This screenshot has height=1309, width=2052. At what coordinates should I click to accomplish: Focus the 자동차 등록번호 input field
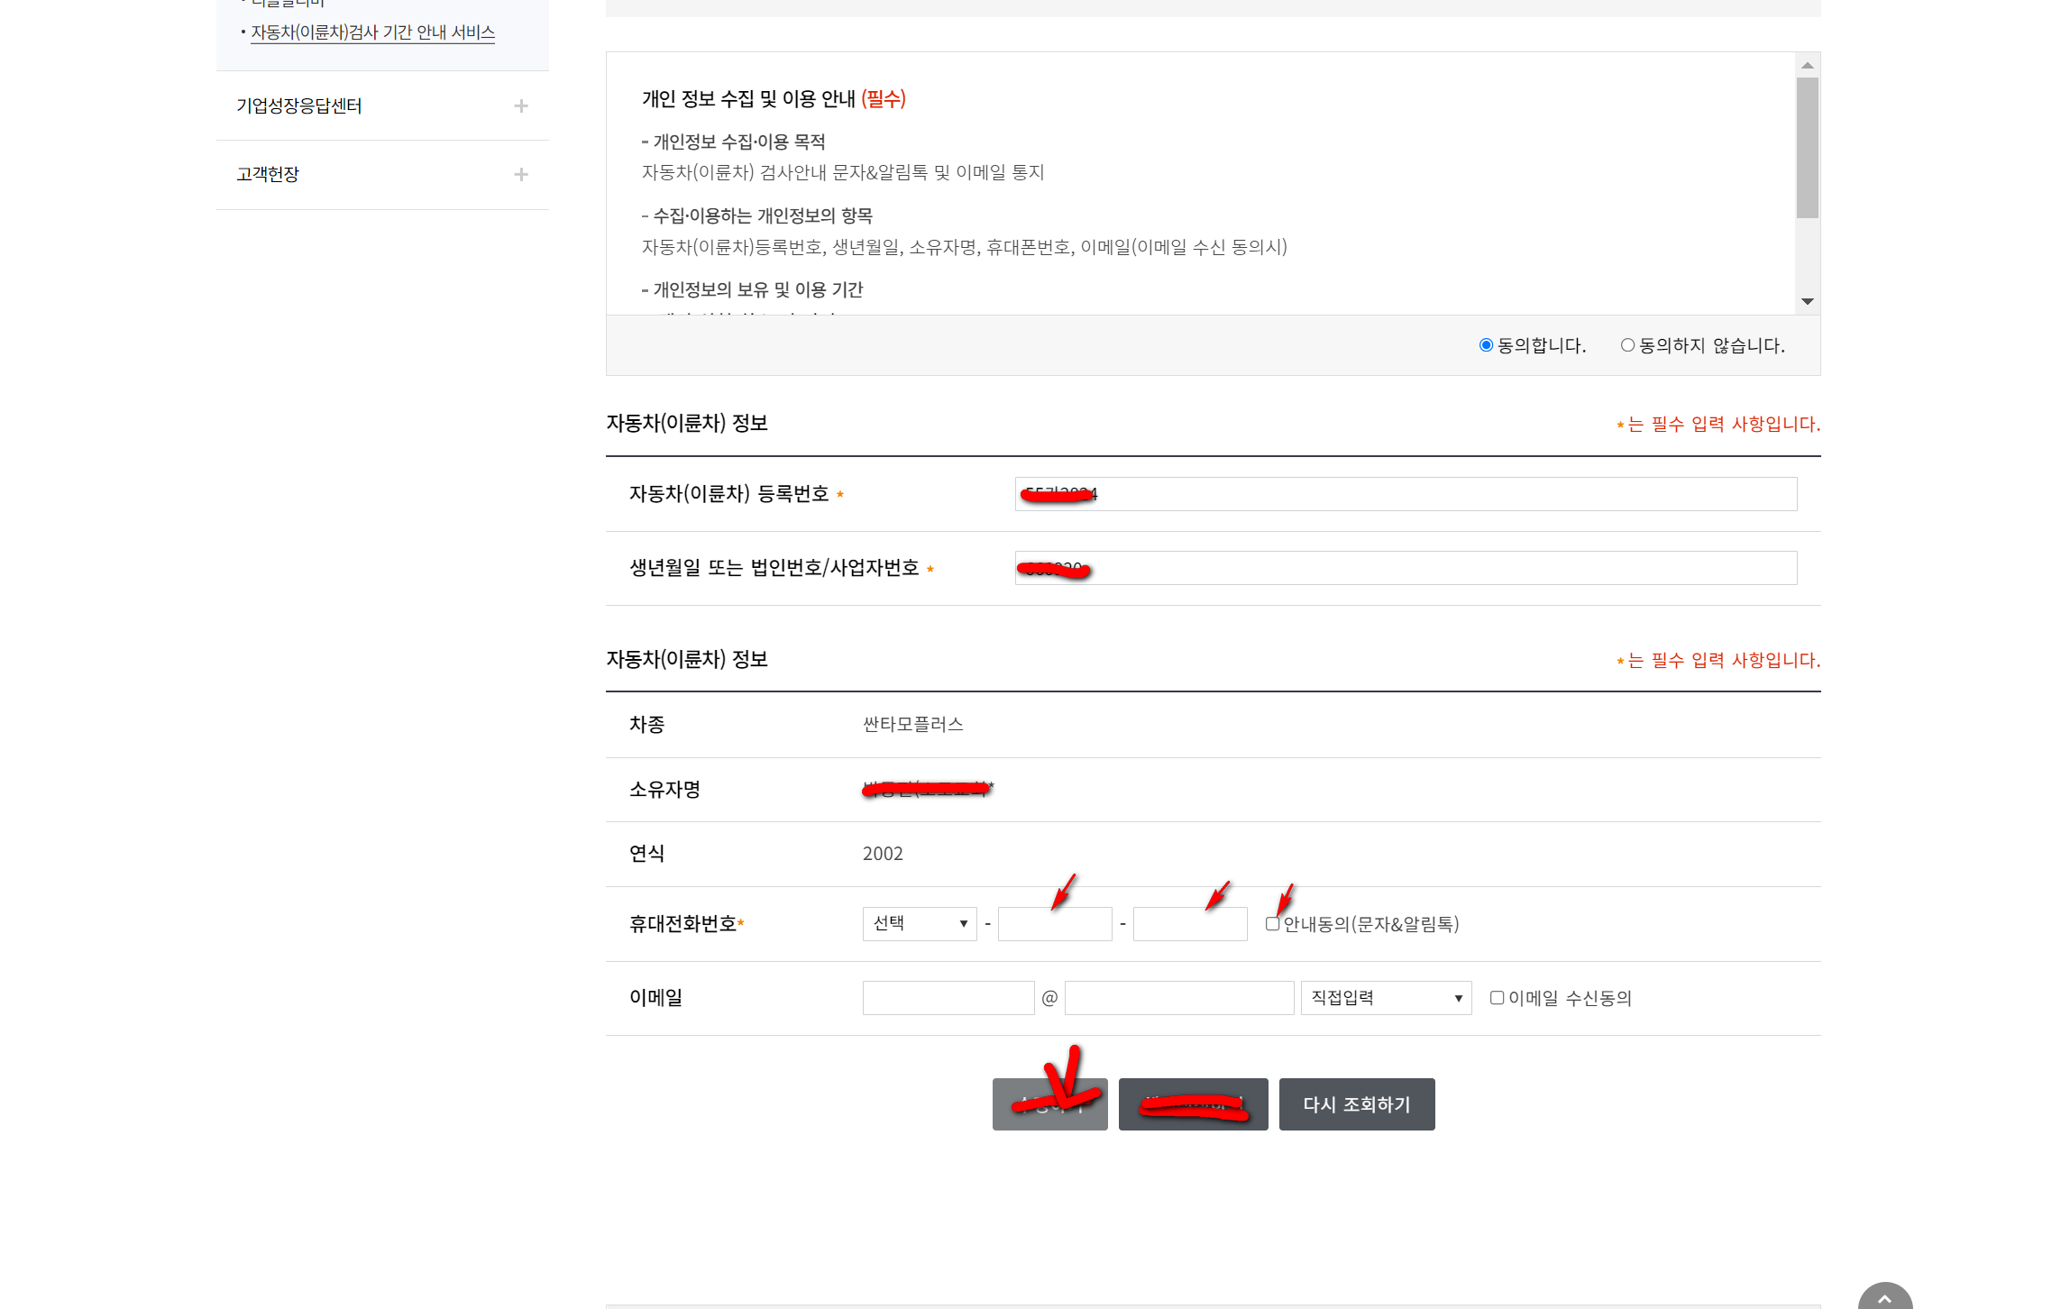pyautogui.click(x=1443, y=494)
